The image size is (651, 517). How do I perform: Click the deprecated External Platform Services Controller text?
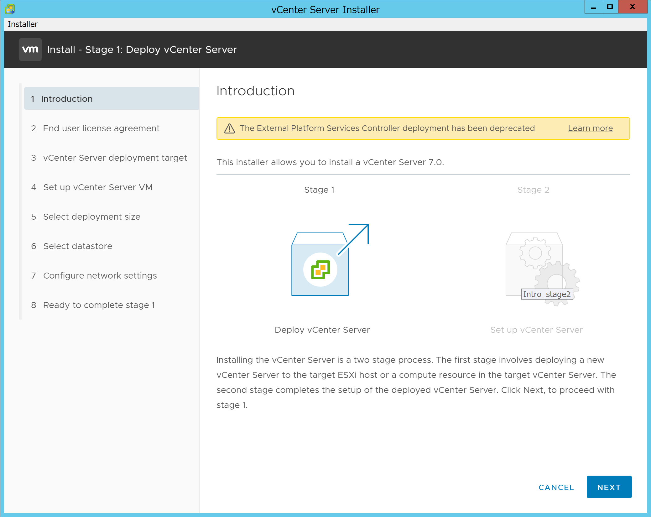tap(387, 128)
